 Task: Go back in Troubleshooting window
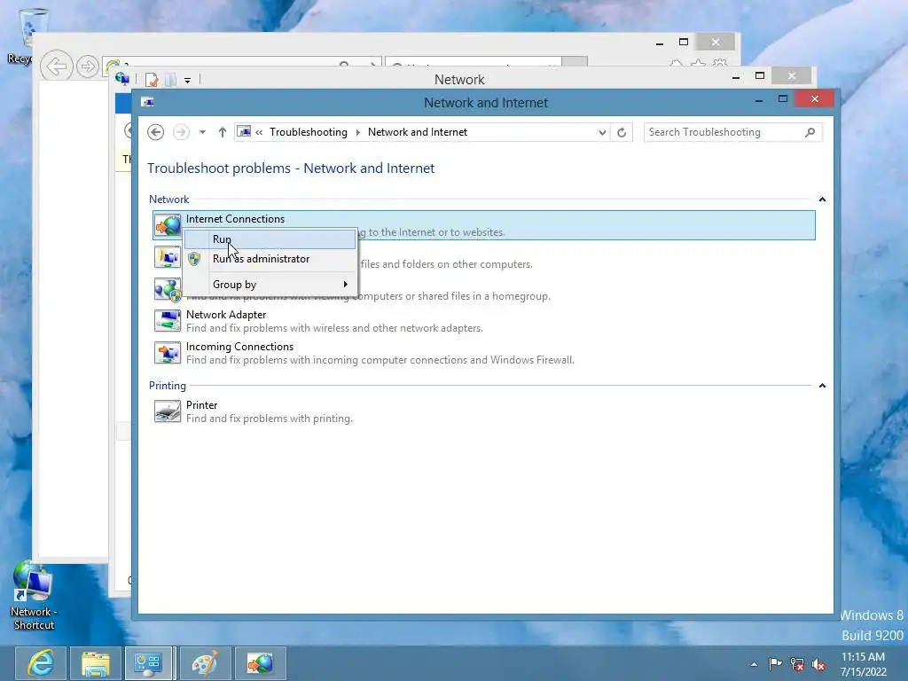[x=156, y=132]
